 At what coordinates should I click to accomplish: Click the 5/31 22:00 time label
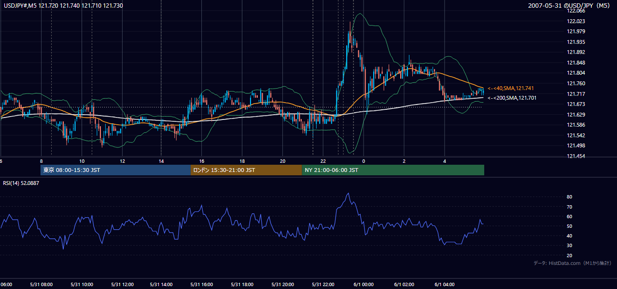(x=323, y=285)
